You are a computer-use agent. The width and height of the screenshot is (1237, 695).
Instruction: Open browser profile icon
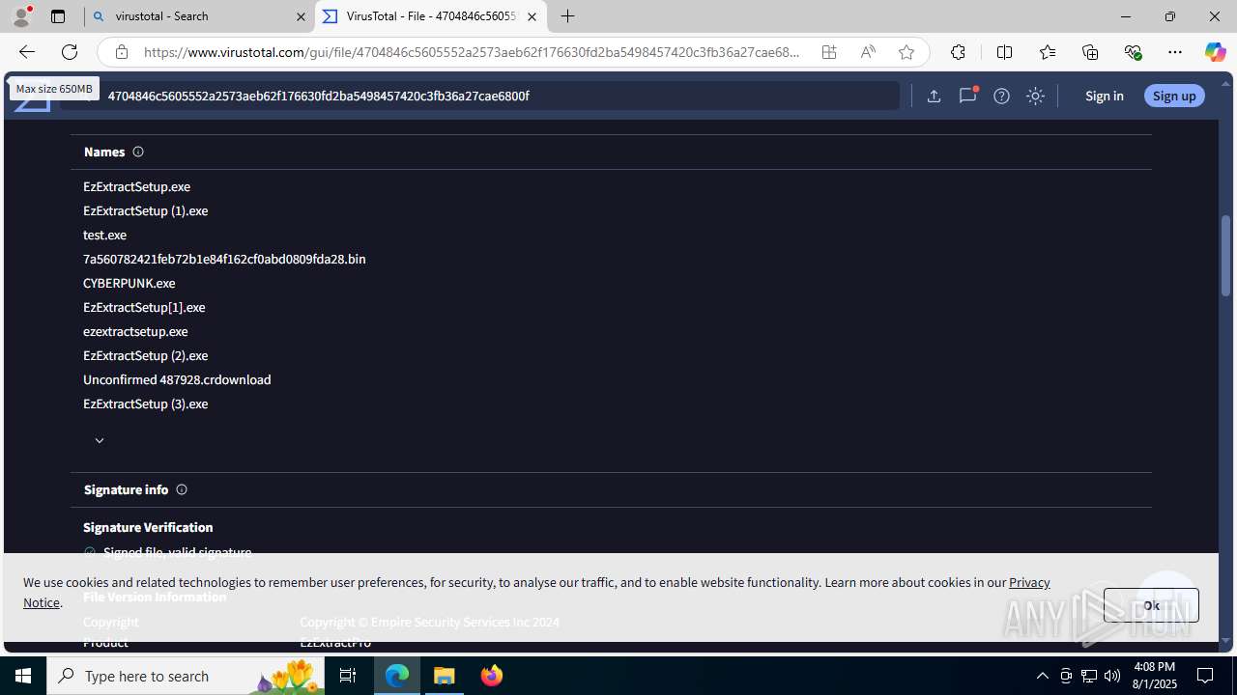(21, 16)
